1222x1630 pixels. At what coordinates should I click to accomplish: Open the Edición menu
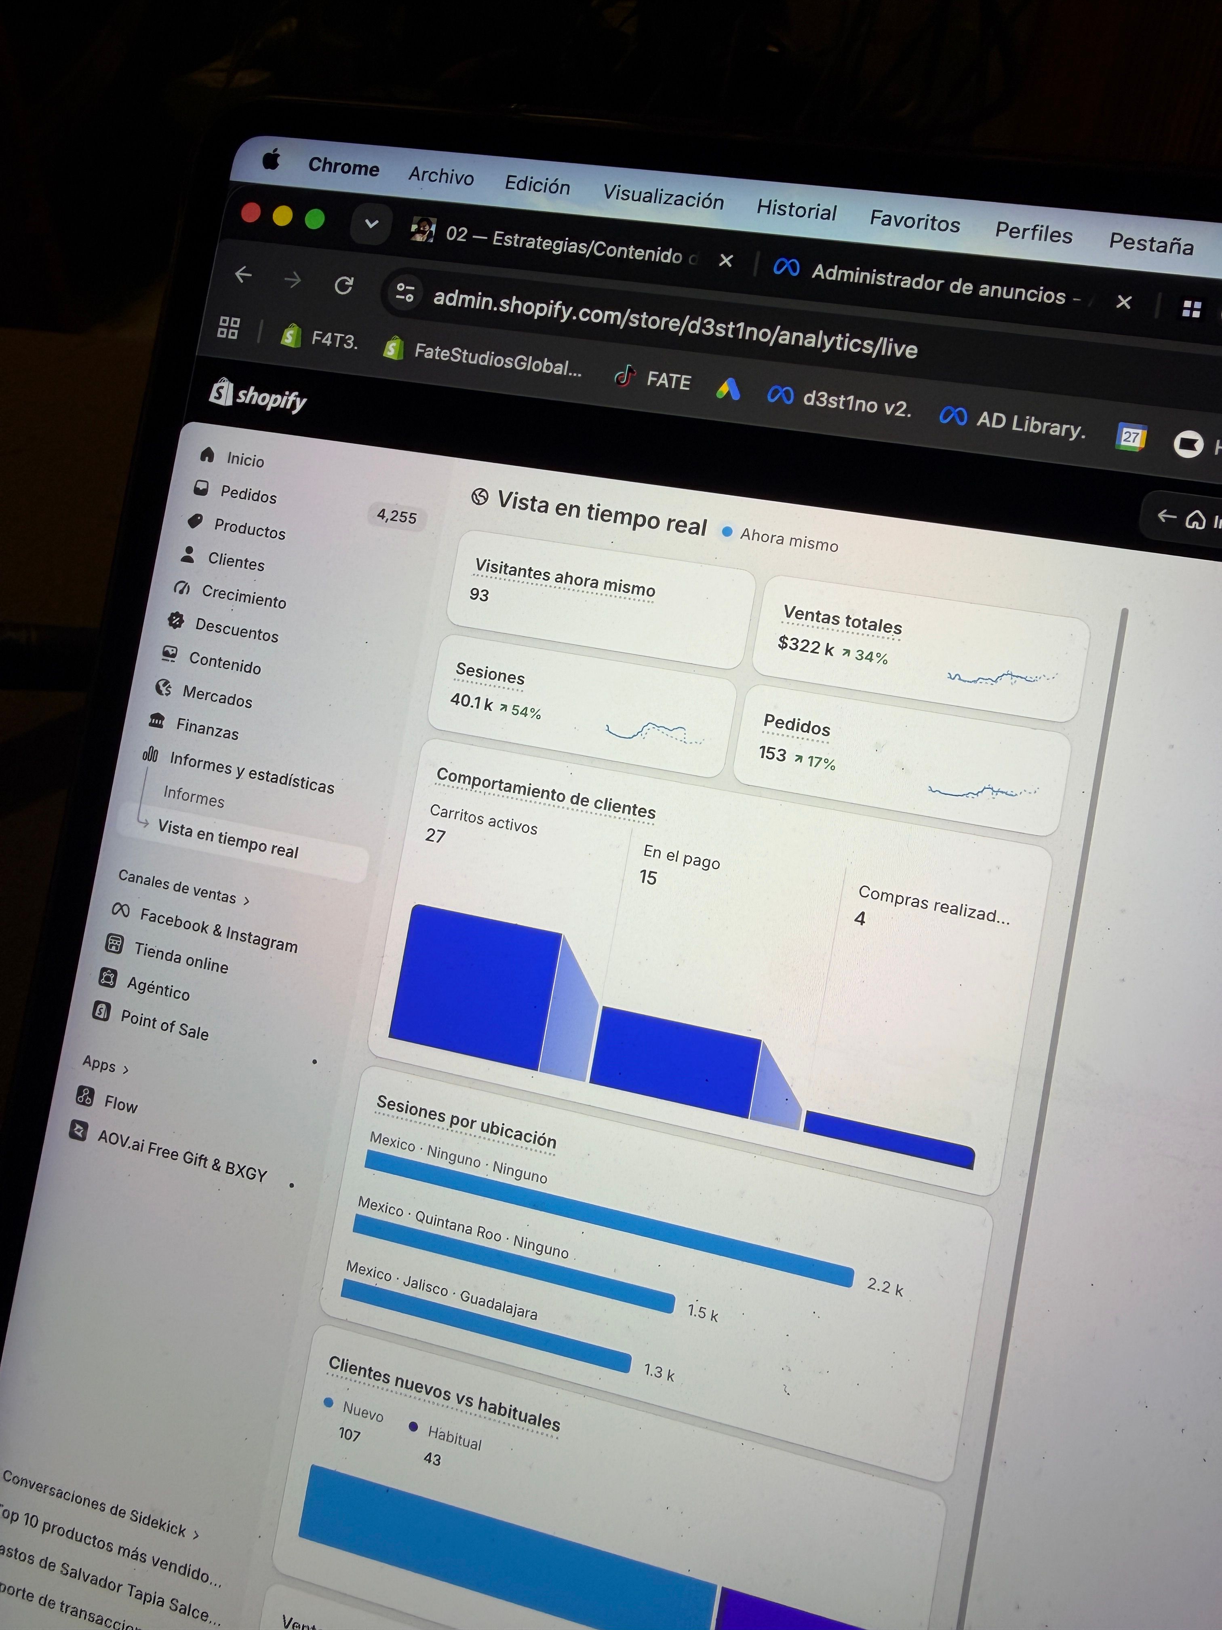537,184
